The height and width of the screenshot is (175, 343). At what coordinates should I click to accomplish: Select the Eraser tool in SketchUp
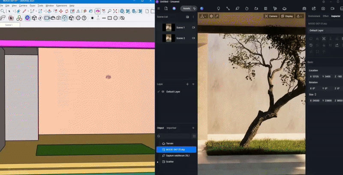(x=18, y=11)
